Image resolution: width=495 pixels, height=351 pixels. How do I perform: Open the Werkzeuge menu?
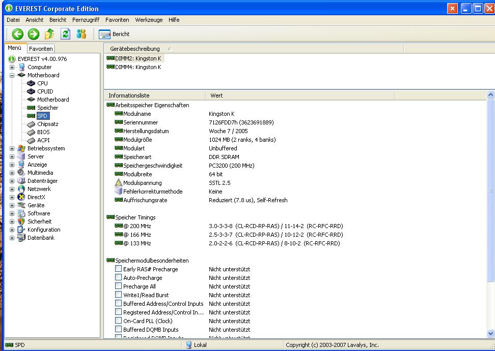point(149,20)
